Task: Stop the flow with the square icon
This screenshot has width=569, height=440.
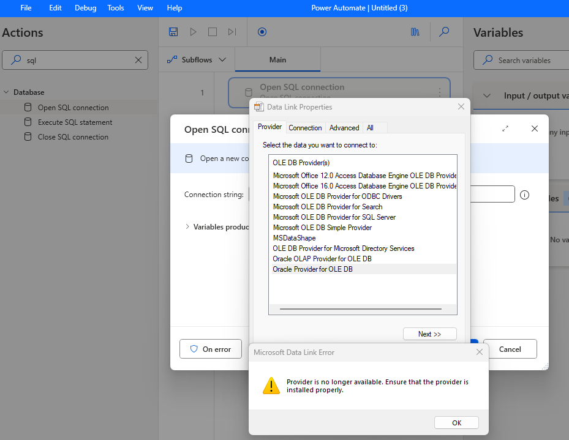Action: 213,32
